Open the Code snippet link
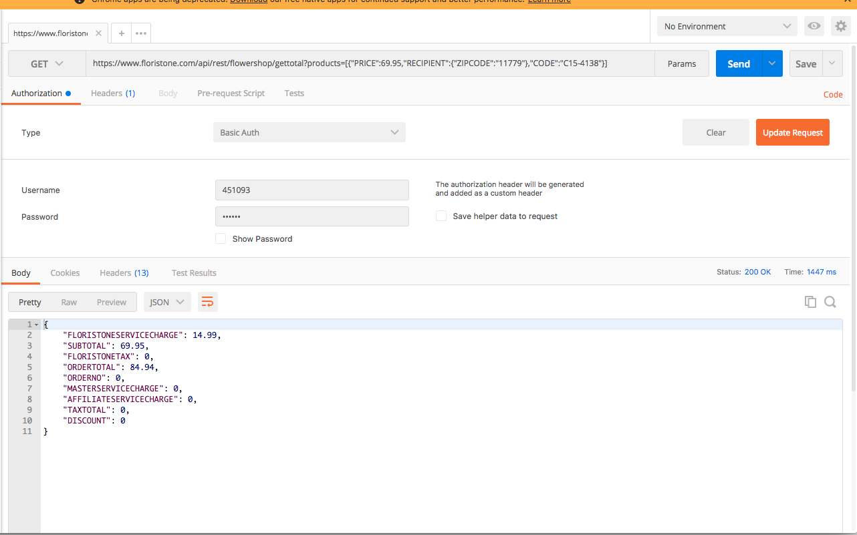 tap(833, 94)
